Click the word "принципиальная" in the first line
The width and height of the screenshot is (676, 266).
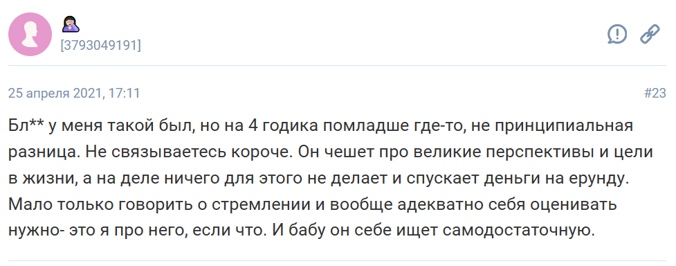(563, 127)
